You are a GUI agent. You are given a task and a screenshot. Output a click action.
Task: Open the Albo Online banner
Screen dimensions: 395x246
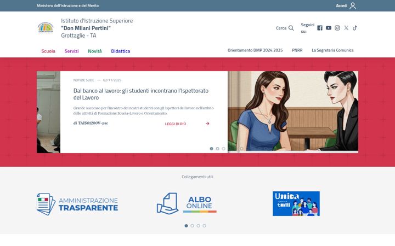coord(187,203)
